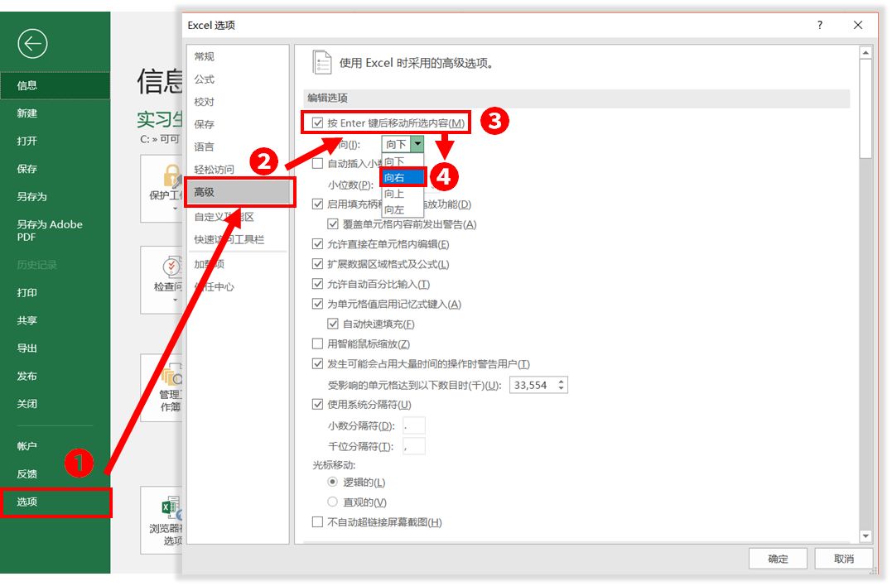
Task: Choose 向上 in the direction list
Action: click(x=403, y=194)
